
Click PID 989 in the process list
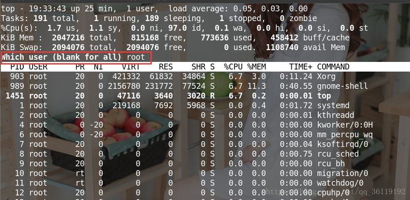pyautogui.click(x=17, y=86)
